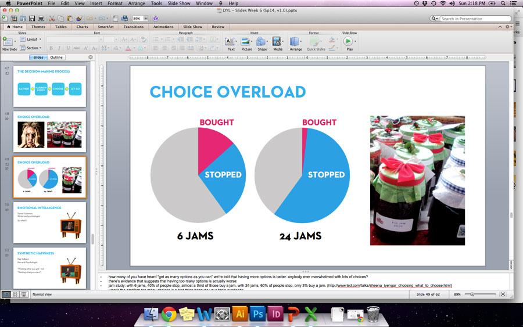Switch to Normal View icon in status bar
The width and height of the screenshot is (523, 327).
coord(6,294)
